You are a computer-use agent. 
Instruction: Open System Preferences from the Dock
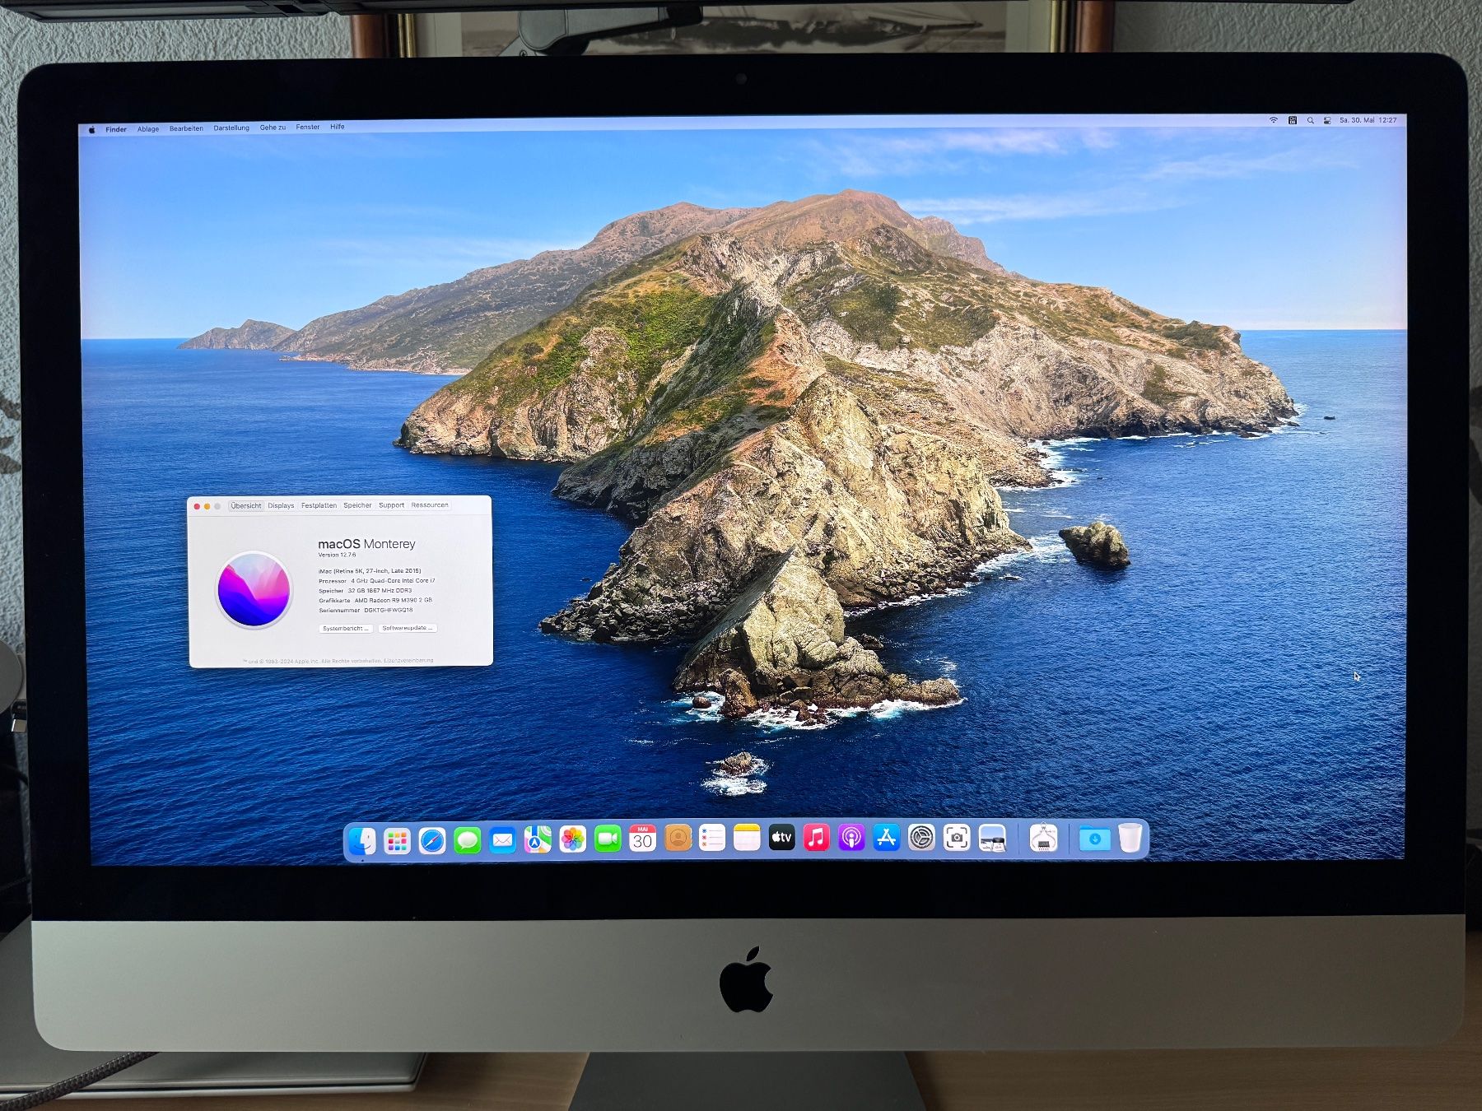coord(922,838)
